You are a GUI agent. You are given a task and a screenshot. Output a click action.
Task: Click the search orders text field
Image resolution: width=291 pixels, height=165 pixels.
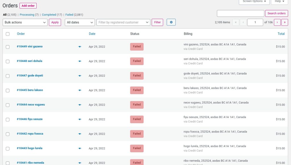pyautogui.click(x=240, y=13)
